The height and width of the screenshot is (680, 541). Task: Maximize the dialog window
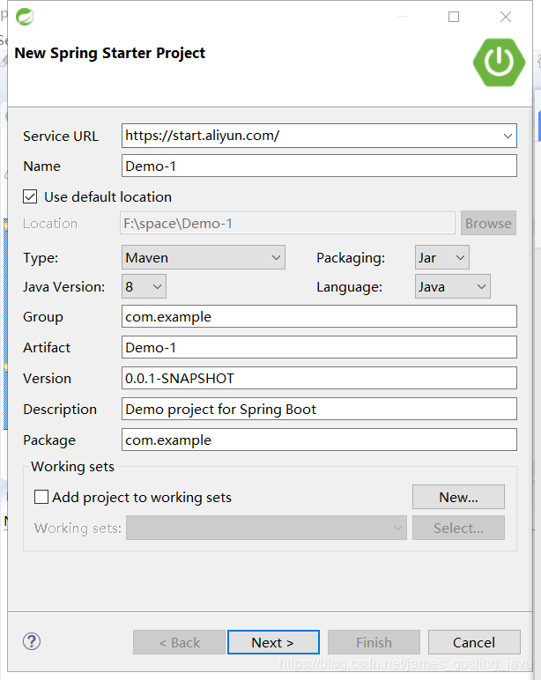[x=454, y=17]
